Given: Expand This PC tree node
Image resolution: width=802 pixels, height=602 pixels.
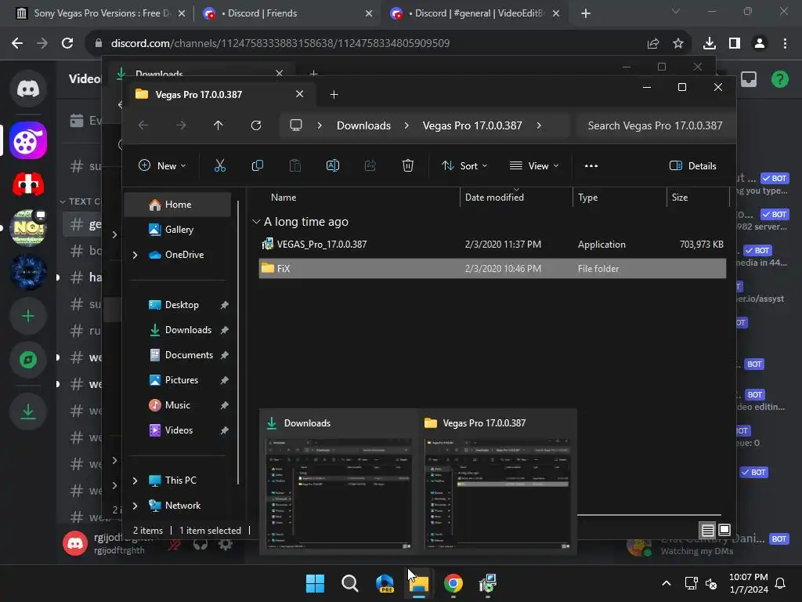Looking at the screenshot, I should 135,481.
